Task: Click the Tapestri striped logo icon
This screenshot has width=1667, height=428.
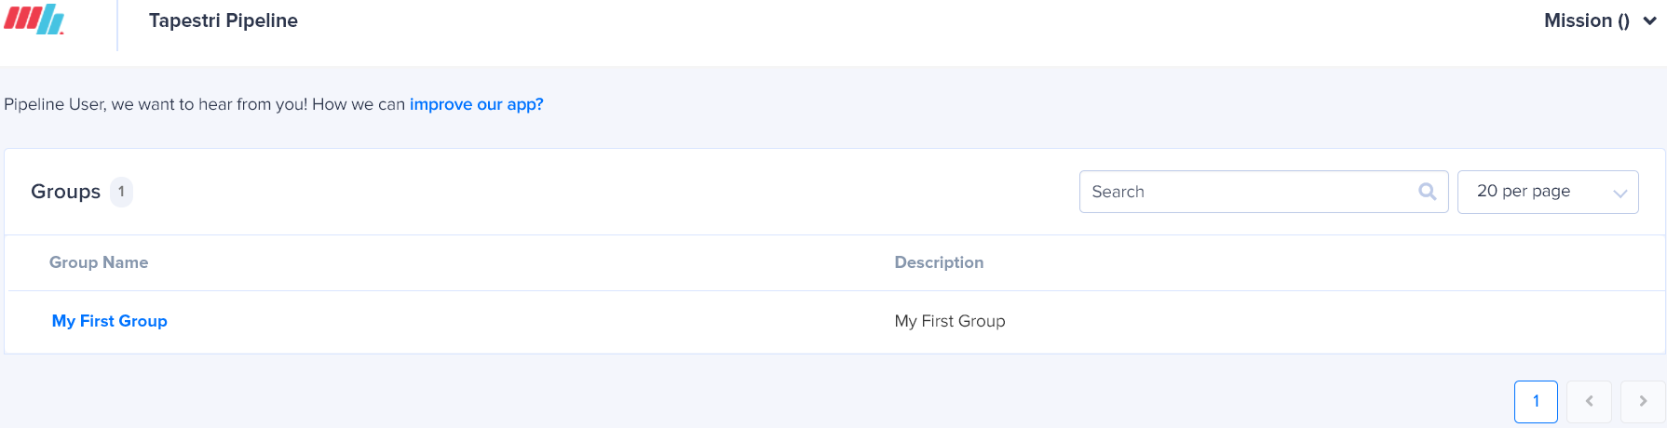Action: point(34,19)
